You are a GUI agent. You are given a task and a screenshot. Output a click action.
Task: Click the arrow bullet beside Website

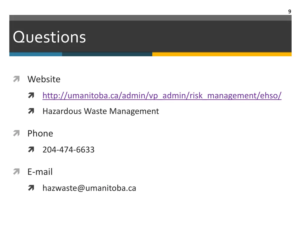click(16, 79)
